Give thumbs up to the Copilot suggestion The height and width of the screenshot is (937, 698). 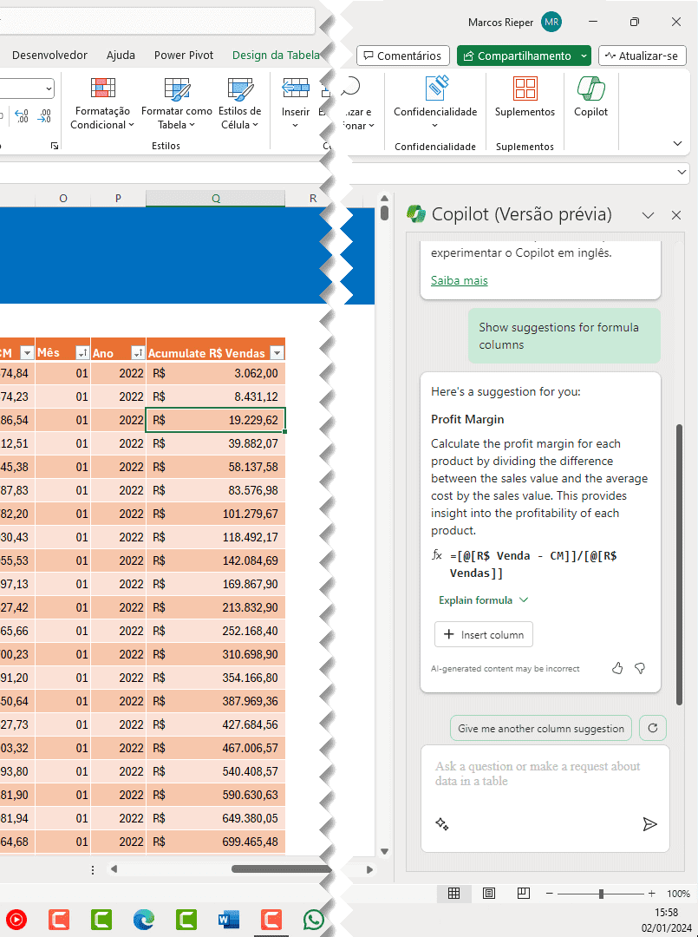coord(616,668)
